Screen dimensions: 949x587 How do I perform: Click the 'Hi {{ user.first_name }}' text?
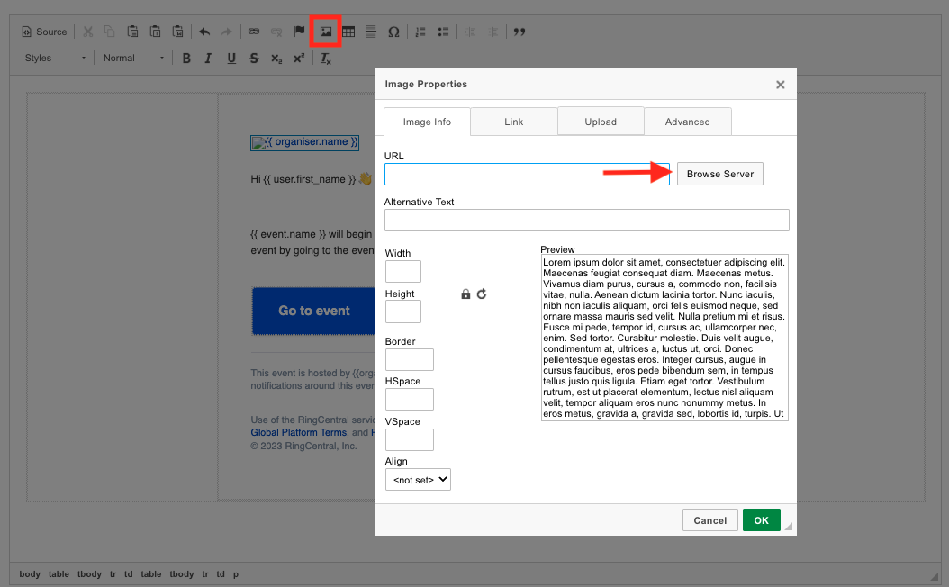(x=303, y=179)
